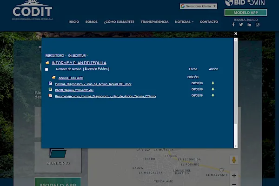Click the CODIT logo
This screenshot has width=279, height=186.
(33, 10)
